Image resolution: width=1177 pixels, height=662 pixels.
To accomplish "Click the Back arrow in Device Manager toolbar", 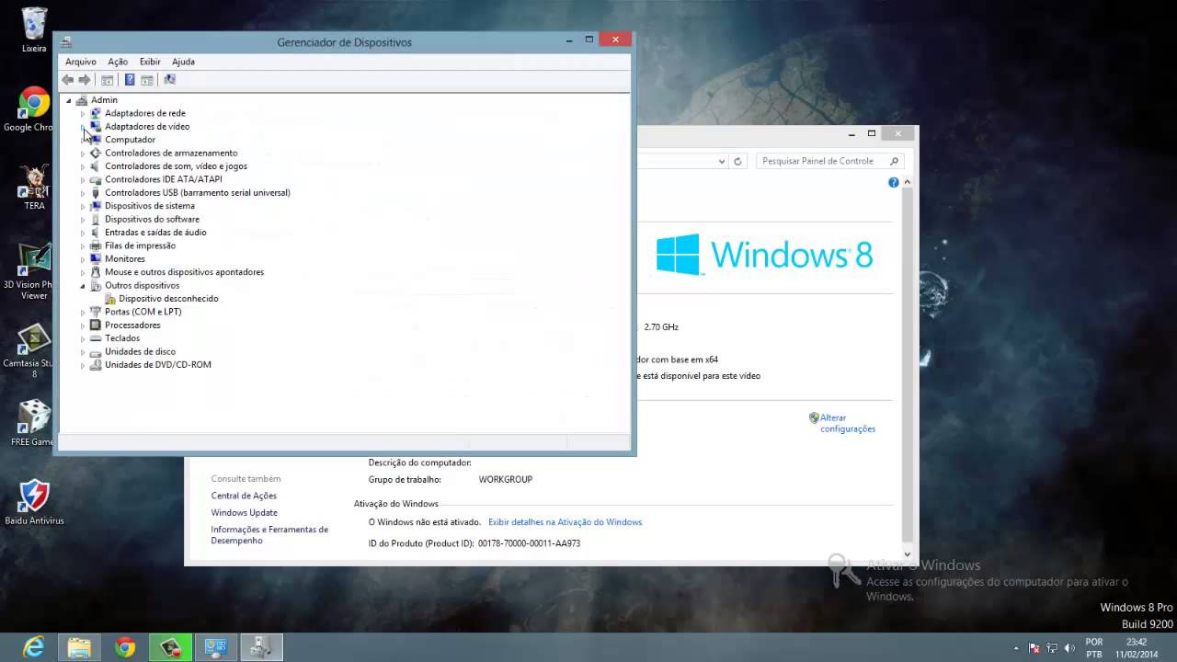I will 67,80.
